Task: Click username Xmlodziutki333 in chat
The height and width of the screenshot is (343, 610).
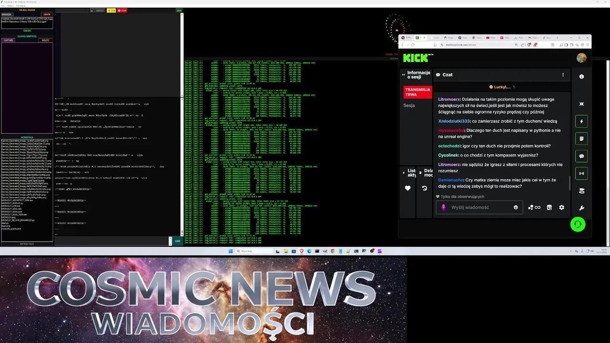Action: (x=454, y=121)
